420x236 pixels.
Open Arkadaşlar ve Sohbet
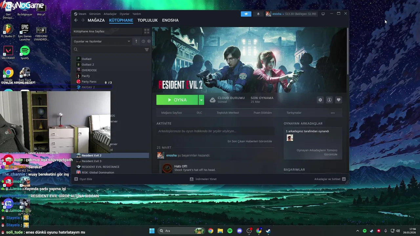pos(330,179)
